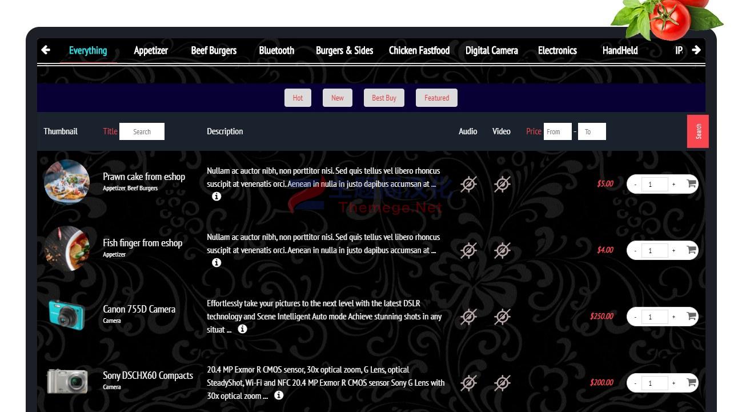Click the red Search button
The height and width of the screenshot is (412, 742).
tap(698, 131)
